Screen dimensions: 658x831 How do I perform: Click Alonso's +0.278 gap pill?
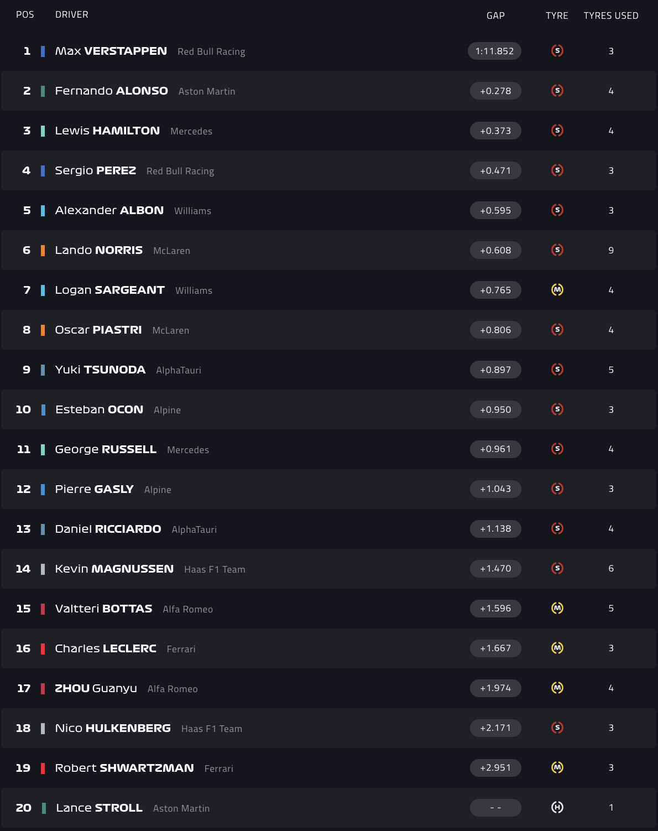(x=495, y=91)
